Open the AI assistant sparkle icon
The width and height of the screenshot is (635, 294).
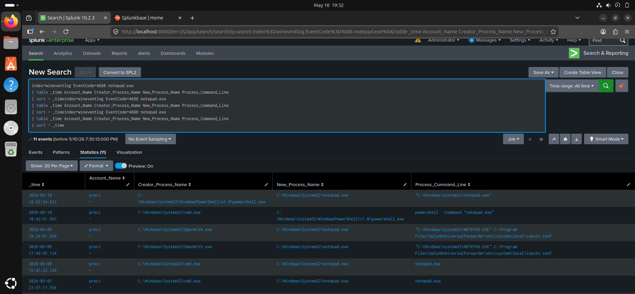tap(622, 86)
